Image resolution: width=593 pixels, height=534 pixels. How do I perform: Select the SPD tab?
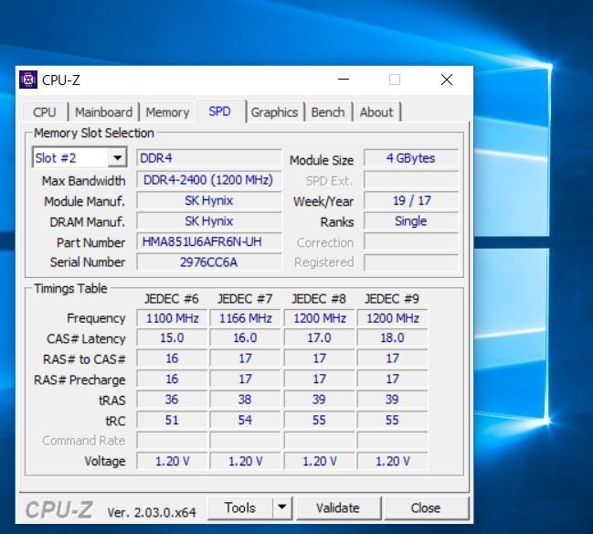tap(219, 112)
